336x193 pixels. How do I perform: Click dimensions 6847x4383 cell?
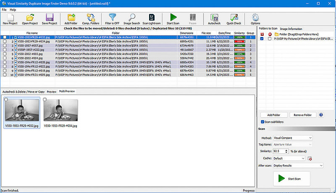[186, 66]
